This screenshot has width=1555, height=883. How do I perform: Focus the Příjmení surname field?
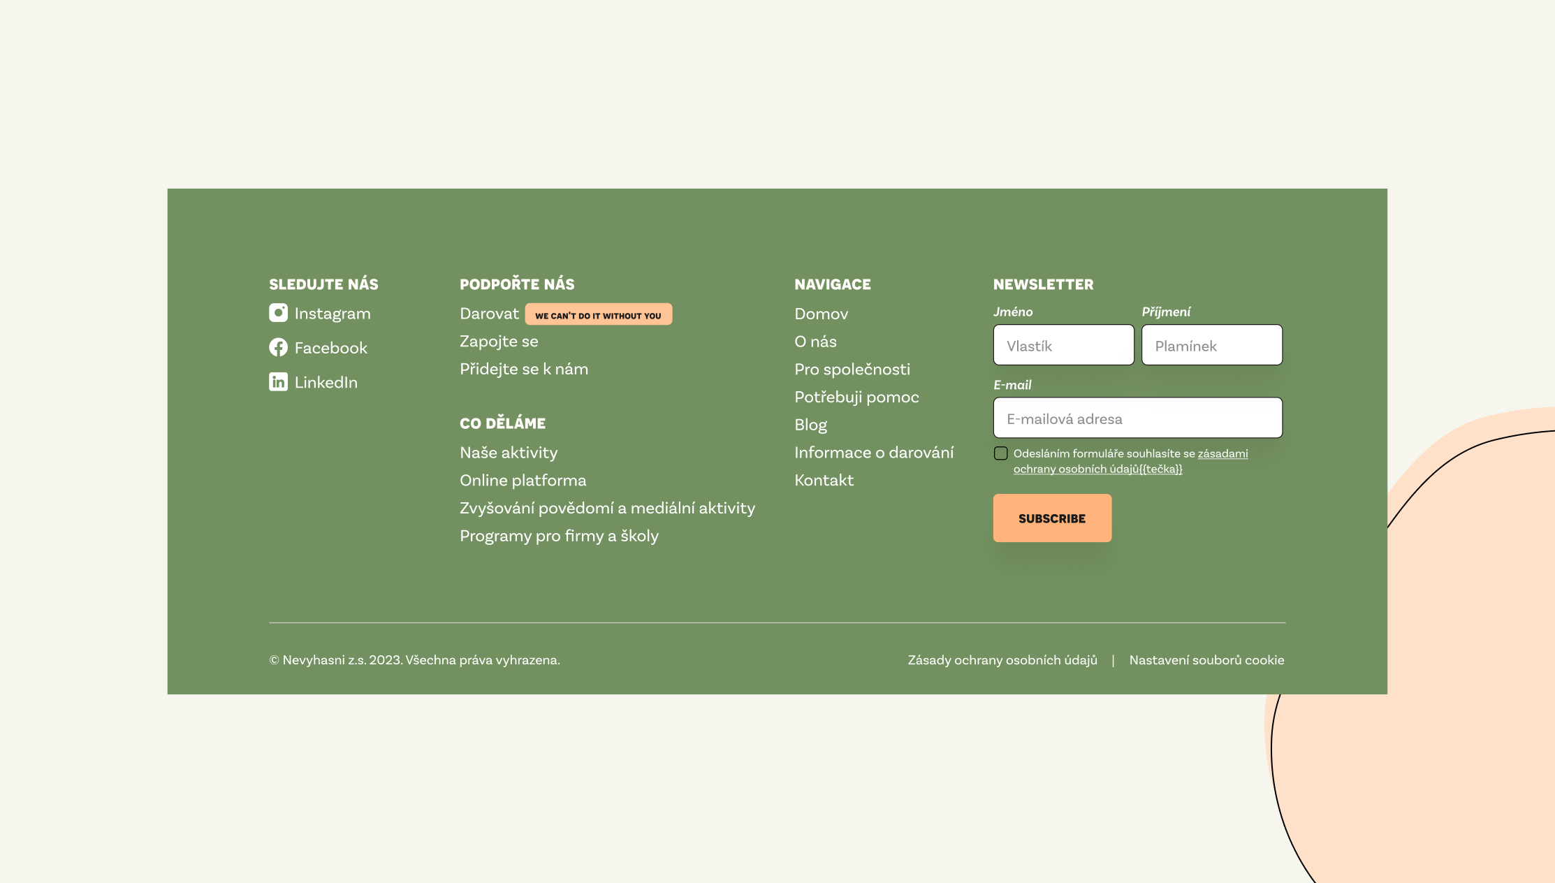pyautogui.click(x=1211, y=344)
